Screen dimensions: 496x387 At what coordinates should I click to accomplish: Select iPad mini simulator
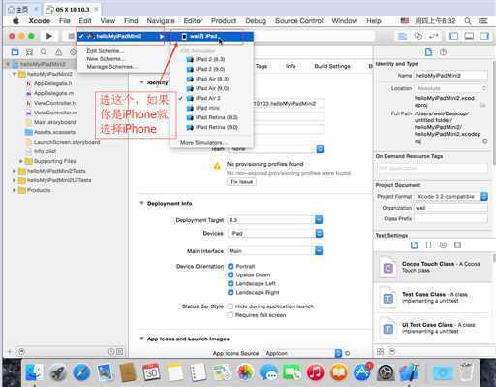coord(212,108)
